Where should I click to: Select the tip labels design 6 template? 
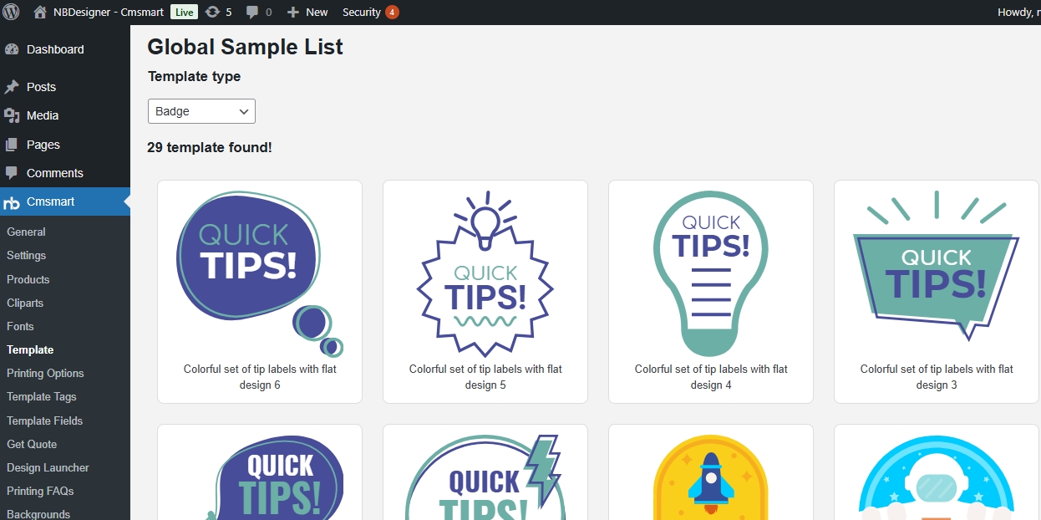tap(260, 276)
